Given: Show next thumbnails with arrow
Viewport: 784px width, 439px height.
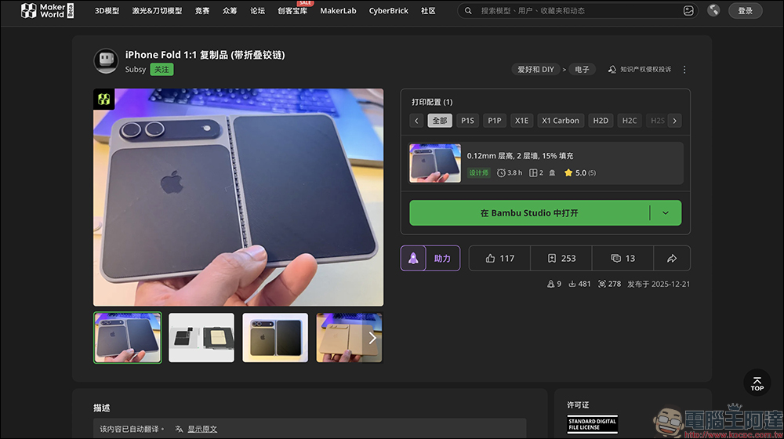Looking at the screenshot, I should 372,338.
